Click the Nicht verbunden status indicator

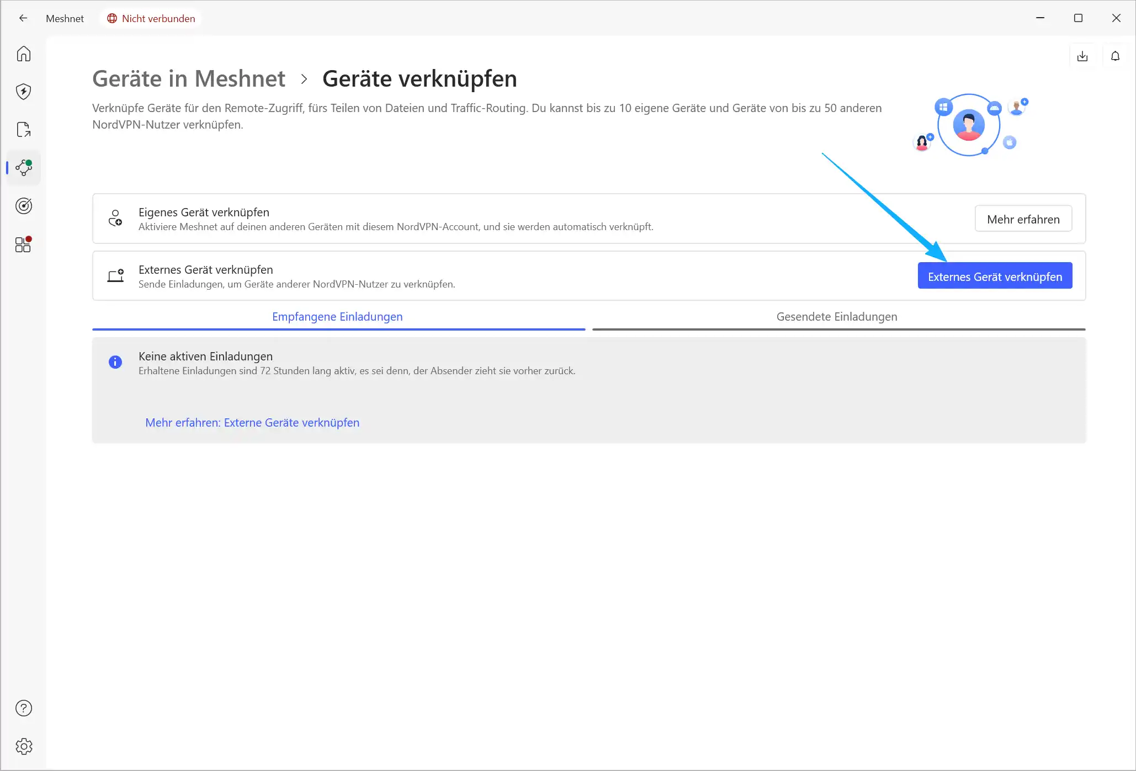151,18
